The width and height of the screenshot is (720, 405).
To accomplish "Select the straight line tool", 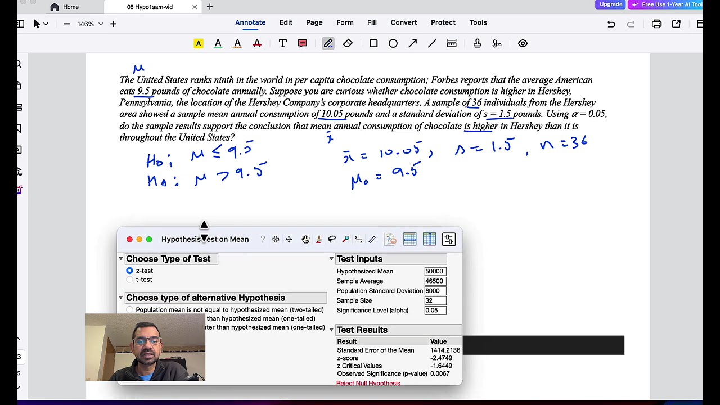I will point(432,43).
